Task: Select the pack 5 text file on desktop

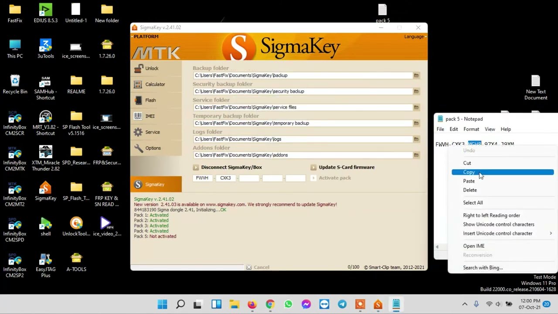Action: pos(383,13)
